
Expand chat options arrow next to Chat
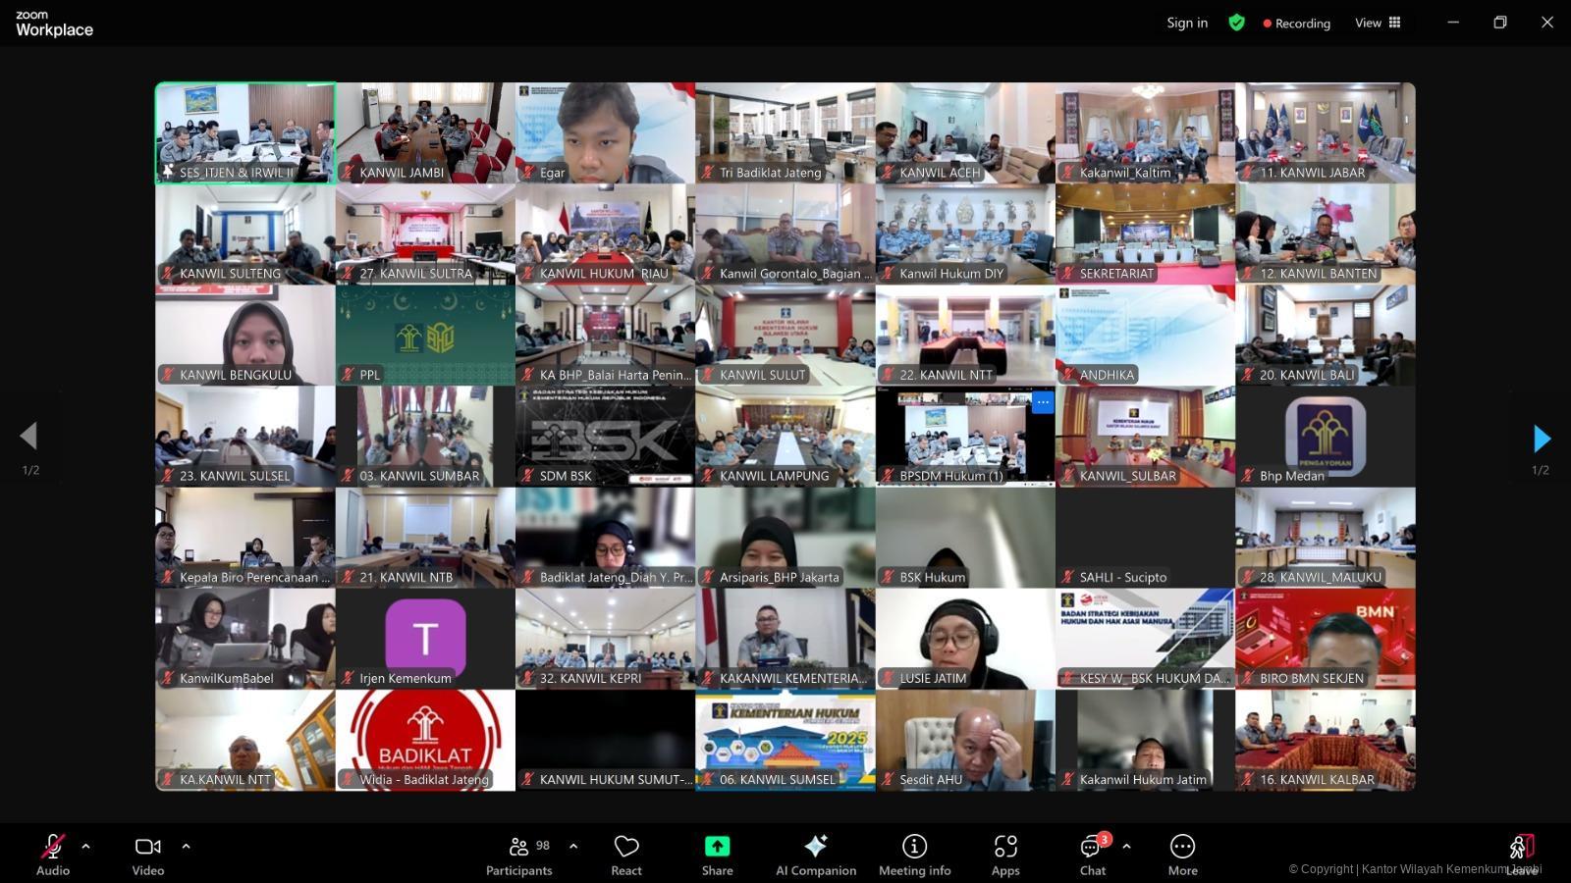point(1126,846)
